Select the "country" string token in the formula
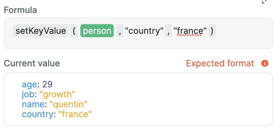276x132 pixels. click(144, 31)
